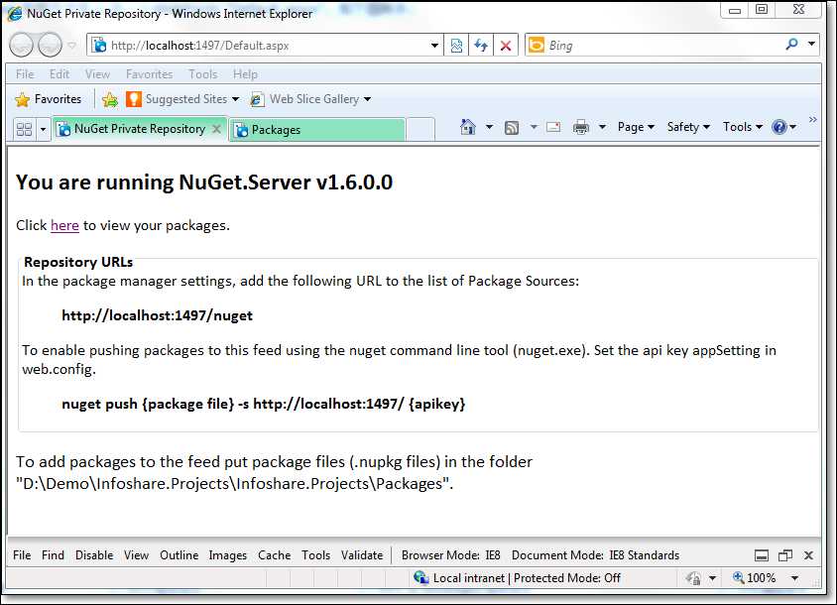This screenshot has height=605, width=837.
Task: Open the Tools menu in menu bar
Action: (202, 74)
